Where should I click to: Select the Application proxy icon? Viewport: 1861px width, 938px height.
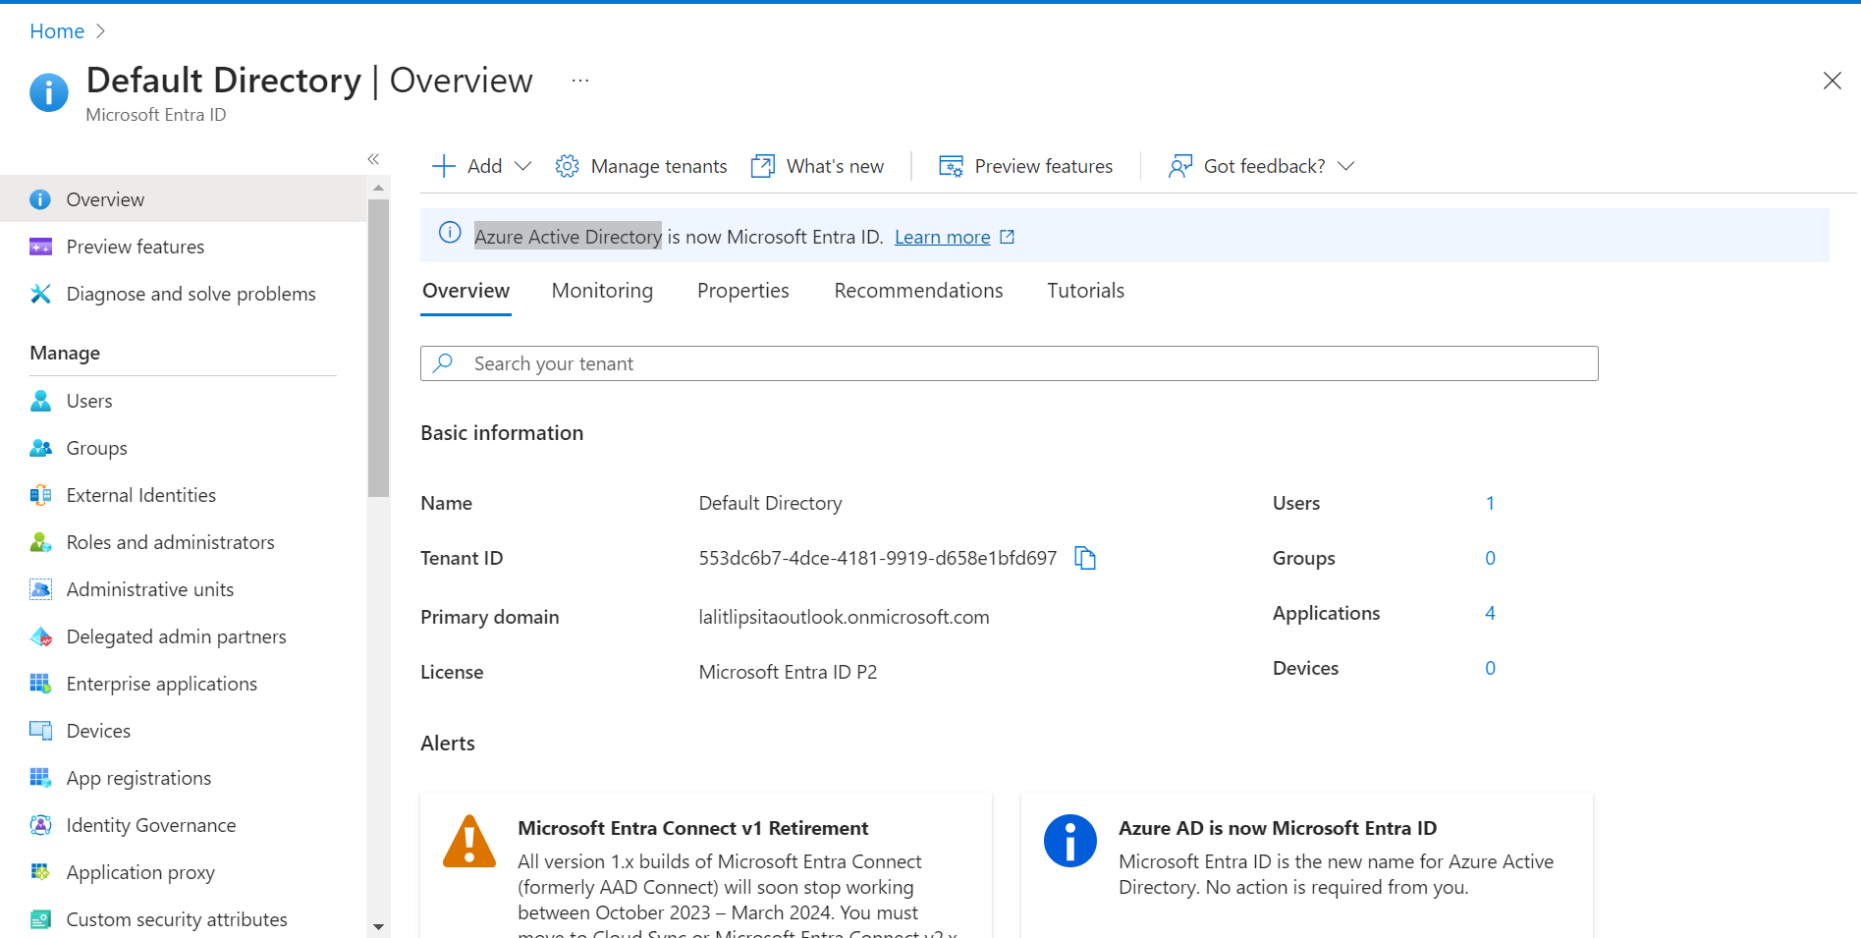tap(40, 872)
